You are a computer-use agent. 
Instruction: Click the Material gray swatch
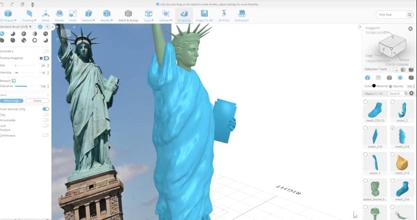[x=391, y=86]
